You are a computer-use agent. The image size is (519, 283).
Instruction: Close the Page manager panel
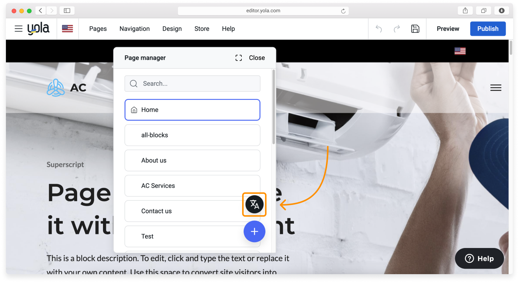[x=257, y=58]
